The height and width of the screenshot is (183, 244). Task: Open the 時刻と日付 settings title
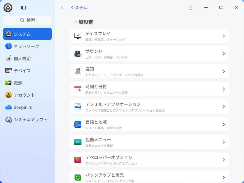coord(96,87)
